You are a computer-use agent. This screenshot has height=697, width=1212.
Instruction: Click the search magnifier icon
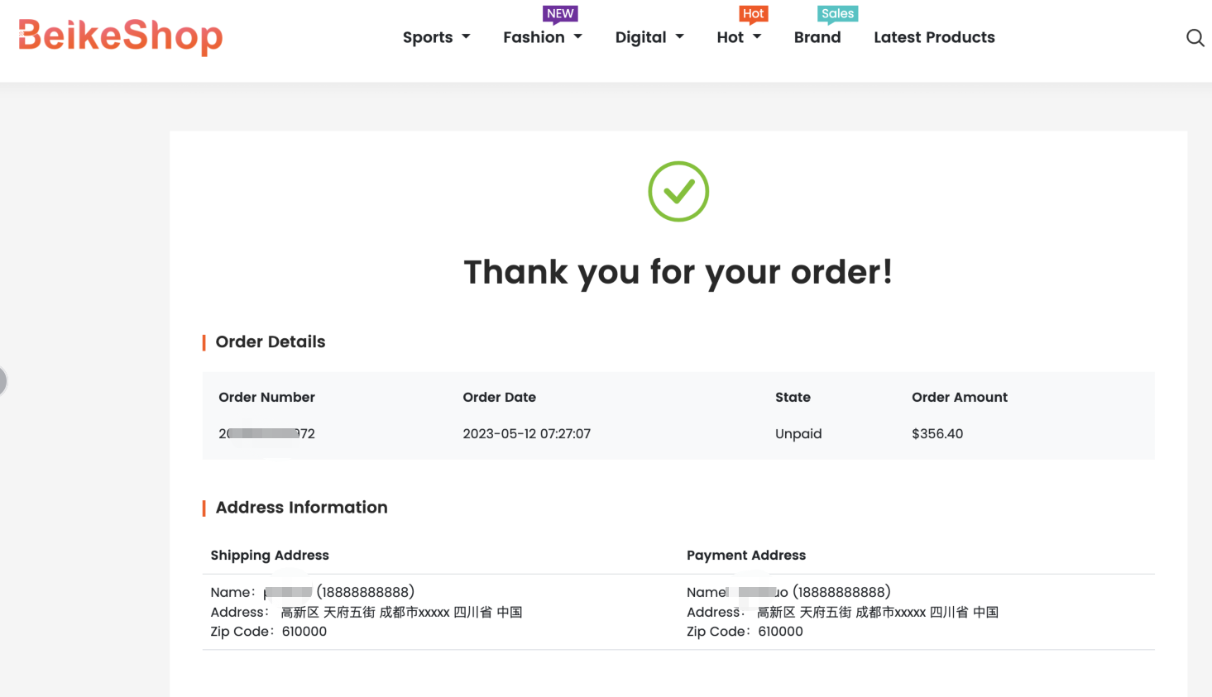tap(1195, 38)
